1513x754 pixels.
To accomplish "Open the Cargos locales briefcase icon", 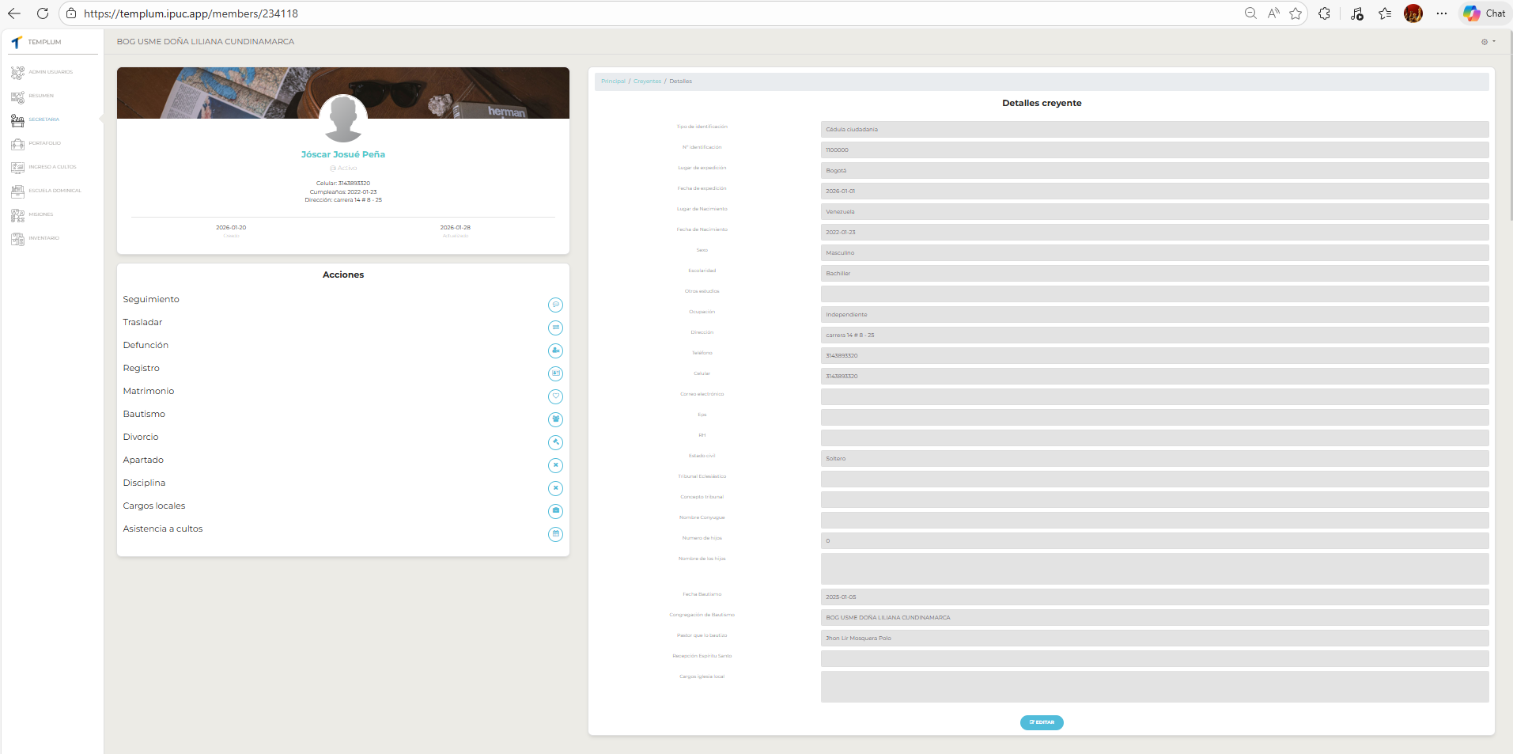I will point(555,511).
